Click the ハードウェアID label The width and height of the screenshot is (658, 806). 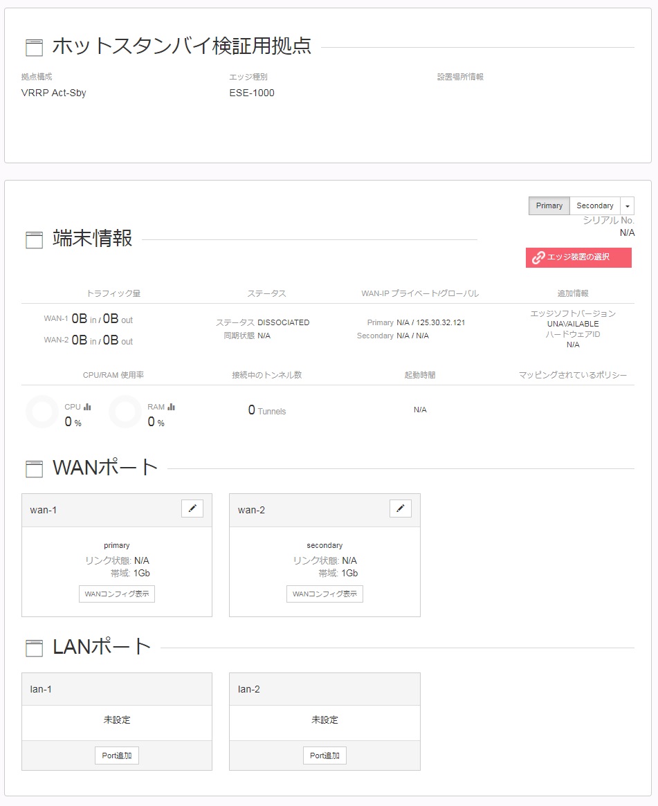(573, 334)
